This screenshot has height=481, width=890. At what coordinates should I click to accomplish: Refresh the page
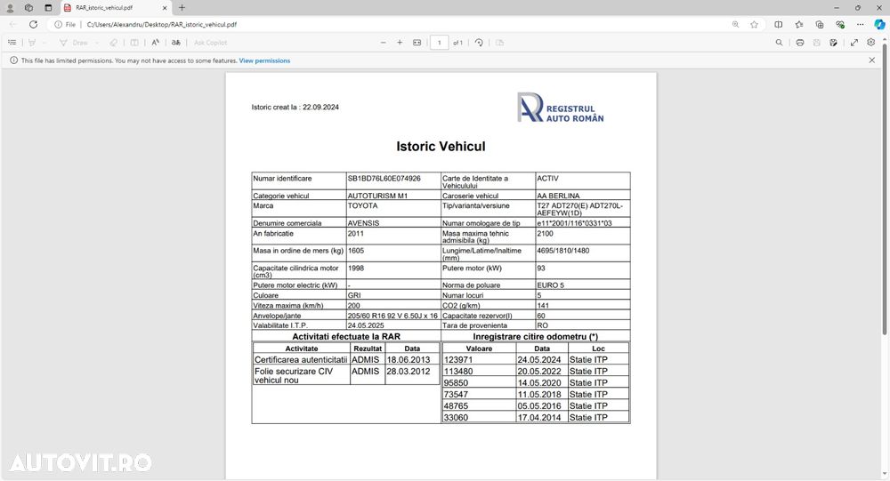point(34,24)
